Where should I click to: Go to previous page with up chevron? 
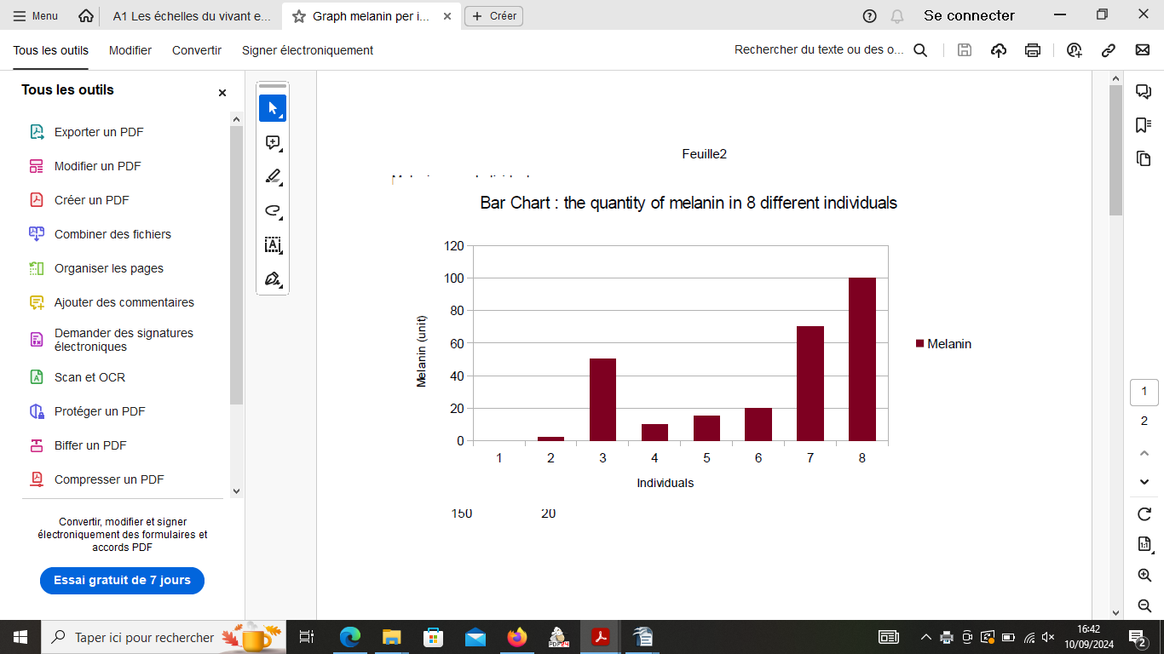click(x=1144, y=453)
